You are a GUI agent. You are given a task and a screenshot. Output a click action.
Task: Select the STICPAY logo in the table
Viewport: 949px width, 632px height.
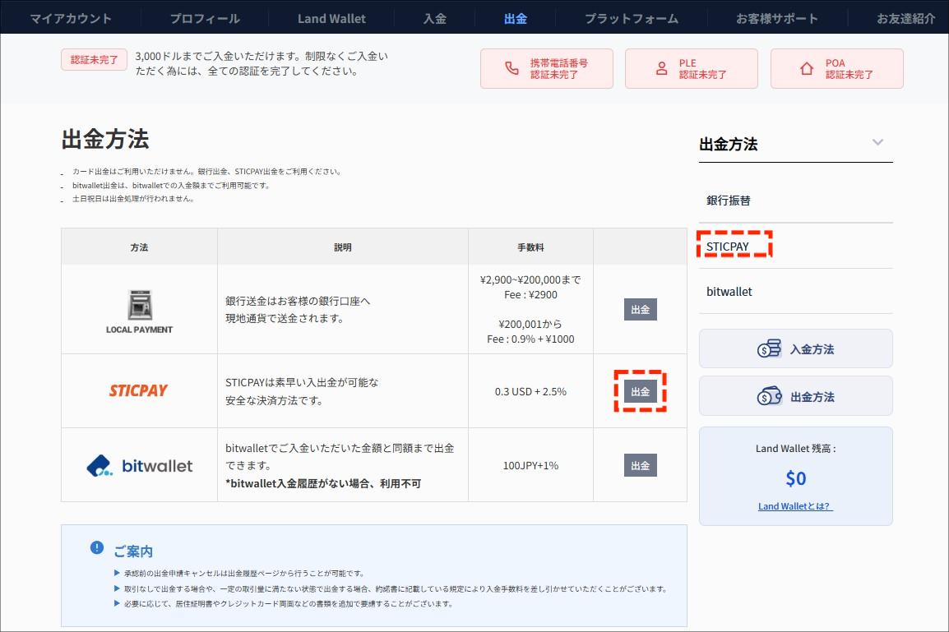click(x=138, y=390)
